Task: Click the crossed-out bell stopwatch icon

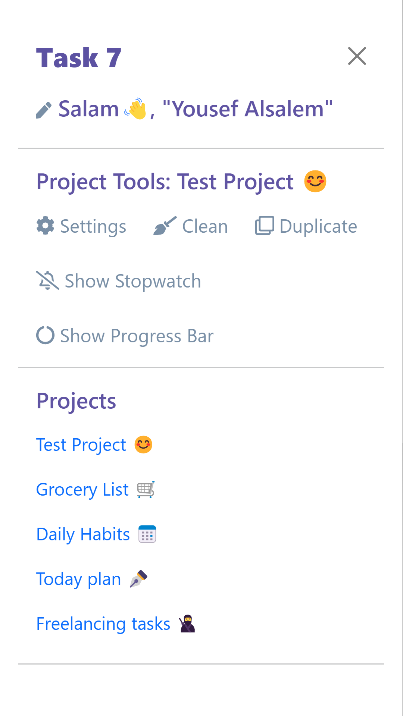Action: coord(47,280)
